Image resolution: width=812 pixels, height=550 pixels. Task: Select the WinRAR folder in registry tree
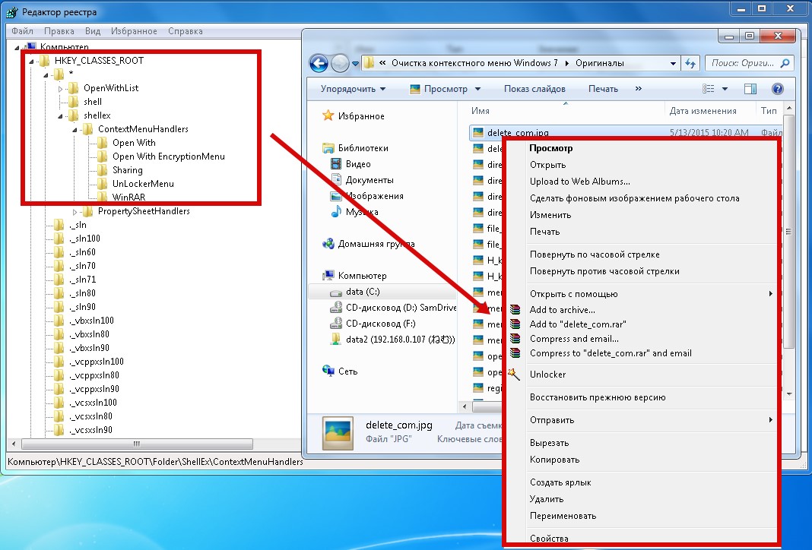click(128, 198)
